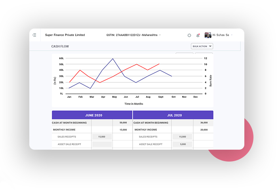278x196 pixels.
Task: Click the red line endpoint at Sept
Action: [159, 64]
